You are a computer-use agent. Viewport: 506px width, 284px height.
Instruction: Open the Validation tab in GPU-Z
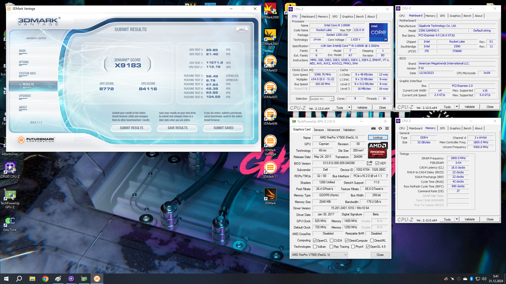coord(349,130)
